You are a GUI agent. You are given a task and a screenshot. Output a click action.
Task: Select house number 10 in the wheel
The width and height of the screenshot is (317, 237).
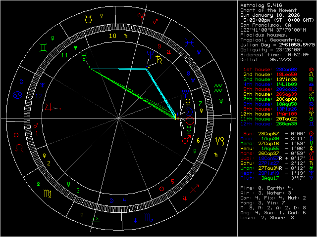click(x=112, y=36)
